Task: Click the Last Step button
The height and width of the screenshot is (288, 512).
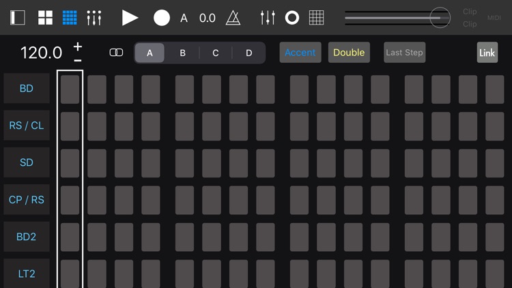Action: [405, 53]
